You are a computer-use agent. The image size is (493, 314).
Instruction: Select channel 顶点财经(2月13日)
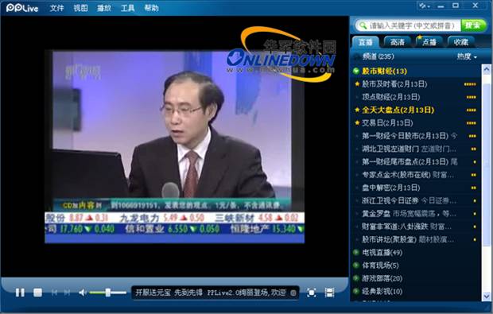tap(390, 97)
